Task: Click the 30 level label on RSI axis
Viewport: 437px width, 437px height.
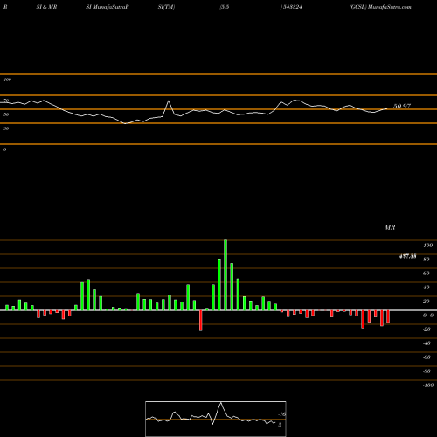Action: (6, 128)
